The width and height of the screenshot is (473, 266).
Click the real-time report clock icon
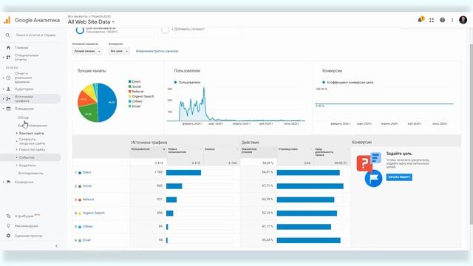click(x=8, y=78)
